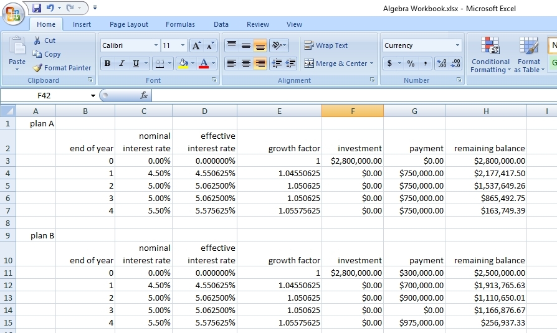Switch to the Formulas tab
The height and width of the screenshot is (333, 557).
point(180,24)
